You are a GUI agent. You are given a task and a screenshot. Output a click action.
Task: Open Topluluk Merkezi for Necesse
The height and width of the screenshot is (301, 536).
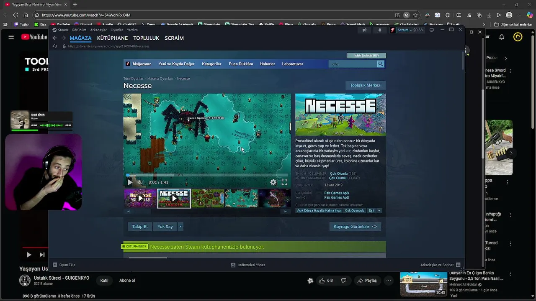pos(366,85)
